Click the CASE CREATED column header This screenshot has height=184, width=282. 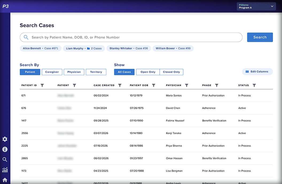tap(104, 85)
